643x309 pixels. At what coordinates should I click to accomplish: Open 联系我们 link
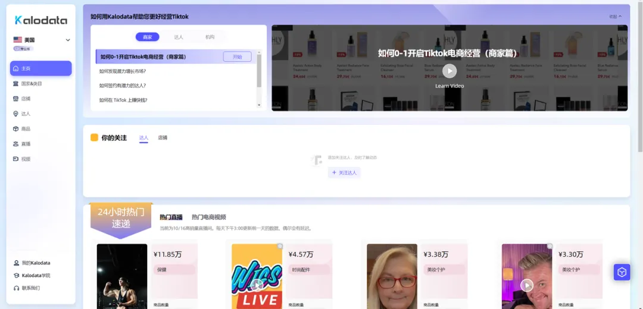31,288
